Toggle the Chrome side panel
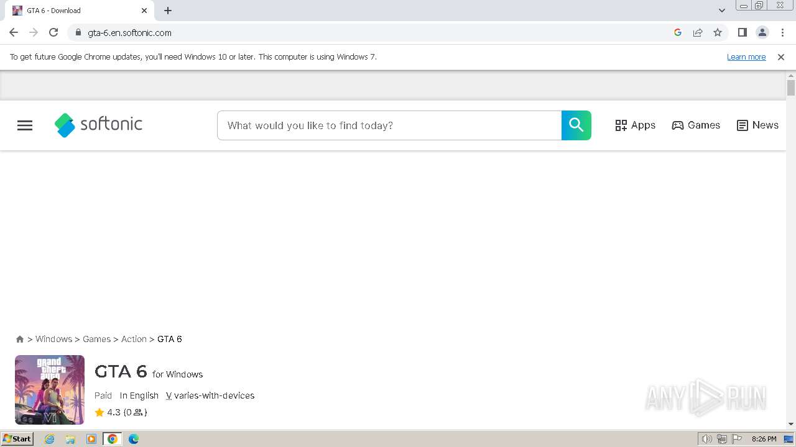Screen dimensions: 796x447 click(x=742, y=32)
